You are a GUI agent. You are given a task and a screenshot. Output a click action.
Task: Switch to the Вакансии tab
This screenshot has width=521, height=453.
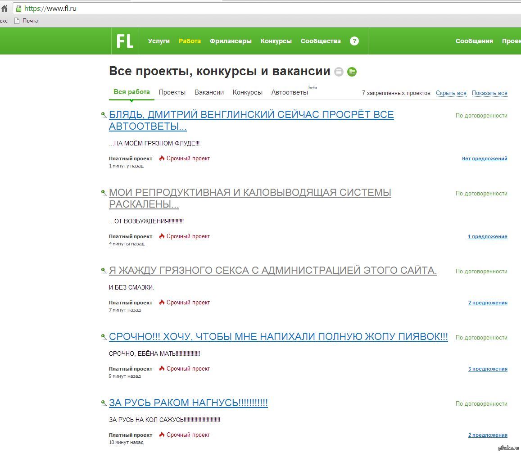(x=209, y=92)
